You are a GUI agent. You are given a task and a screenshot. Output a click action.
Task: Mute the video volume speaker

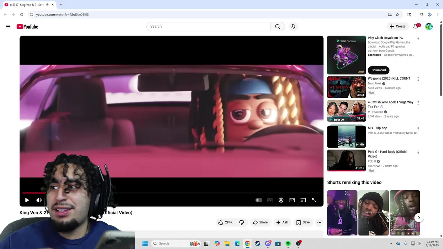pos(39,200)
